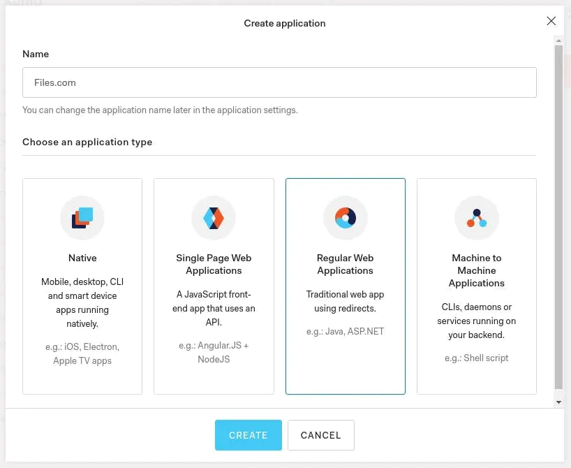This screenshot has width=571, height=468.
Task: Choose the Machine to Machine Applications card
Action: click(476, 286)
